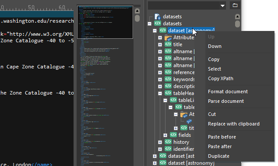Image resolution: width=278 pixels, height=166 pixels.
Task: Expand the fields node
Action: [x=165, y=135]
